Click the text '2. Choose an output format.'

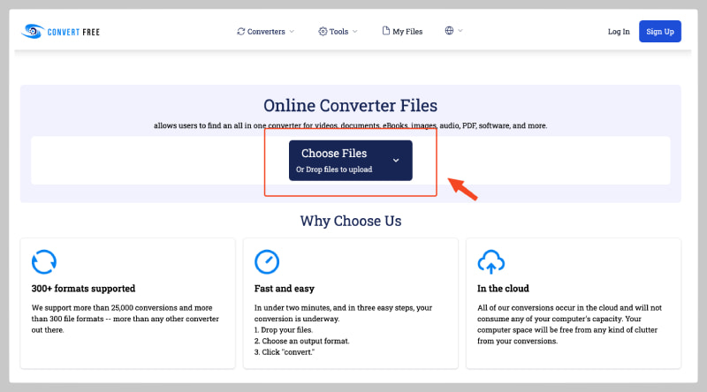click(301, 341)
